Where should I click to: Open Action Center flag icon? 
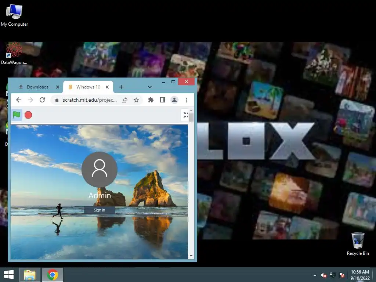[341, 275]
